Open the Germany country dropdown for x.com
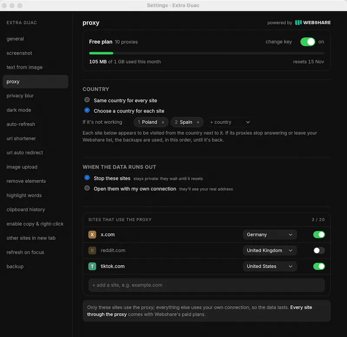This screenshot has width=347, height=337. pyautogui.click(x=270, y=234)
